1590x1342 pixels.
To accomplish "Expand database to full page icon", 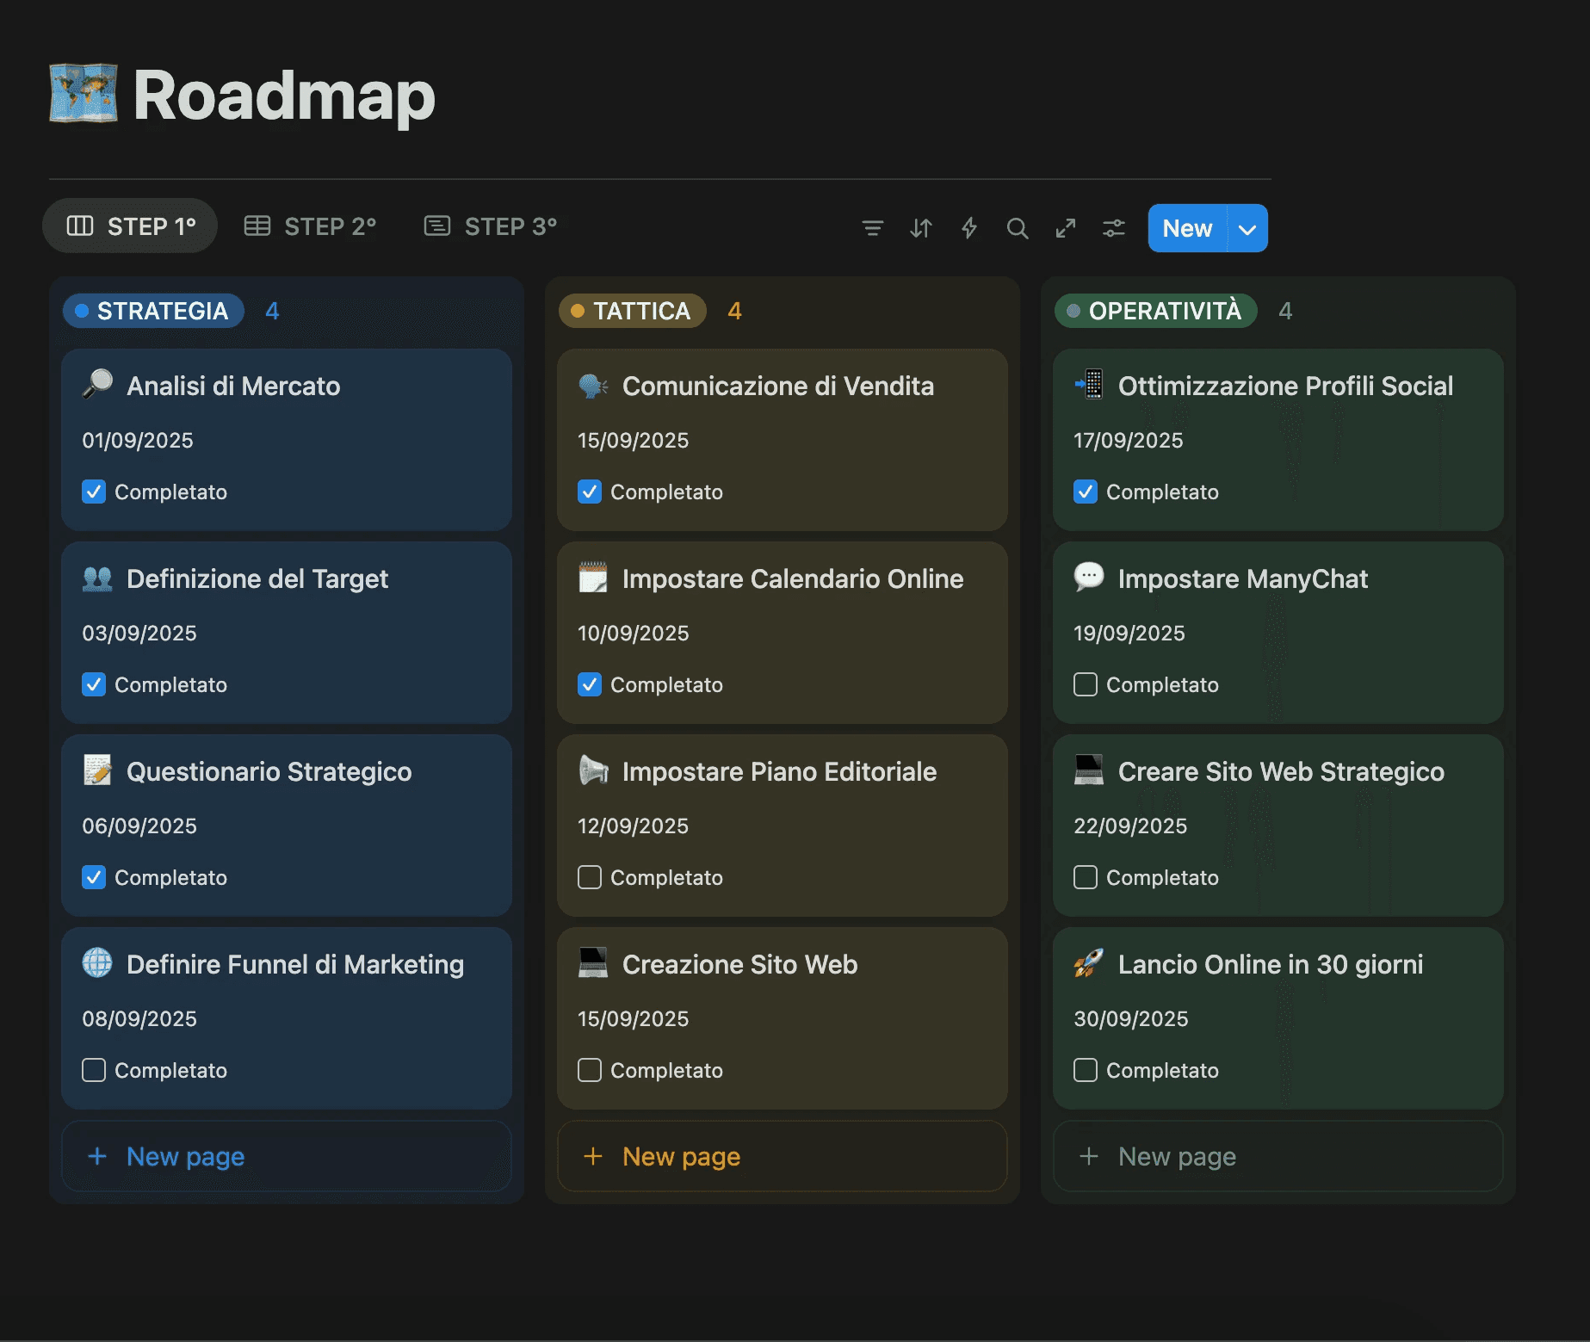I will pyautogui.click(x=1066, y=228).
